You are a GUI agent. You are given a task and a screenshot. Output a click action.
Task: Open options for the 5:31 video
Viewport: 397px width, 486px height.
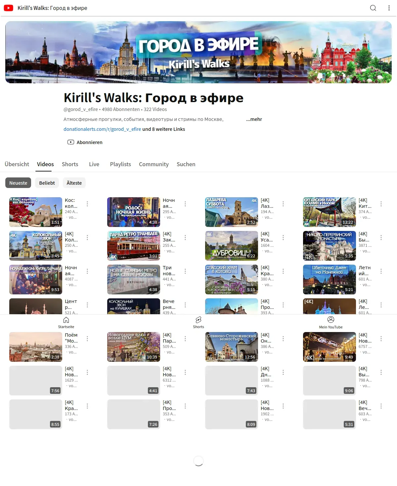(381, 406)
